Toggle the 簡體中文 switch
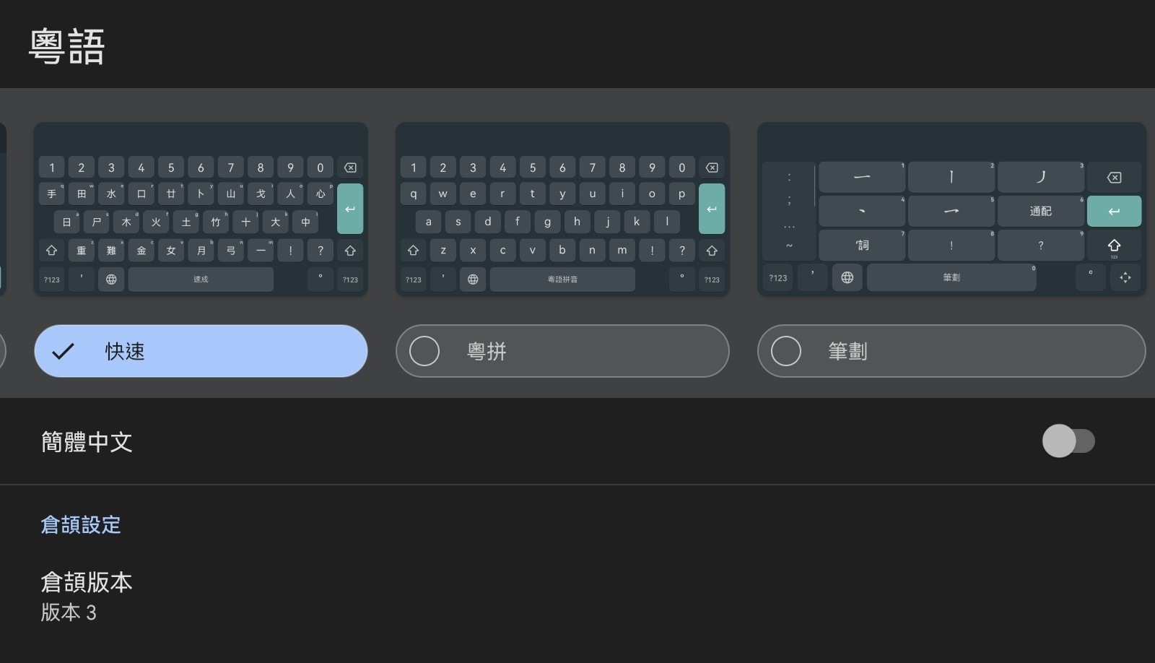Screen dimensions: 1155x663 [1068, 441]
